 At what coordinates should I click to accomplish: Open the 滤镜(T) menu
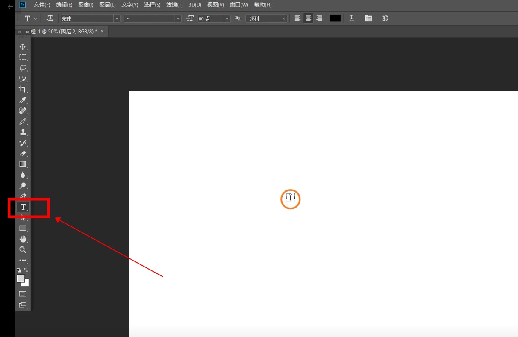[174, 5]
